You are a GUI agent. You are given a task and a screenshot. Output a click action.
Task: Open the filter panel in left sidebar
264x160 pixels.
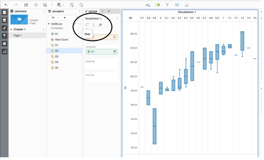[x=4, y=36]
